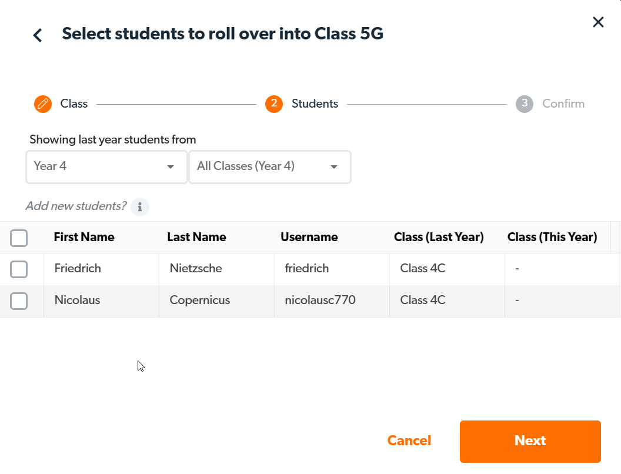Click the step 2 Students circle icon
Image resolution: width=621 pixels, height=474 pixels.
(x=274, y=104)
